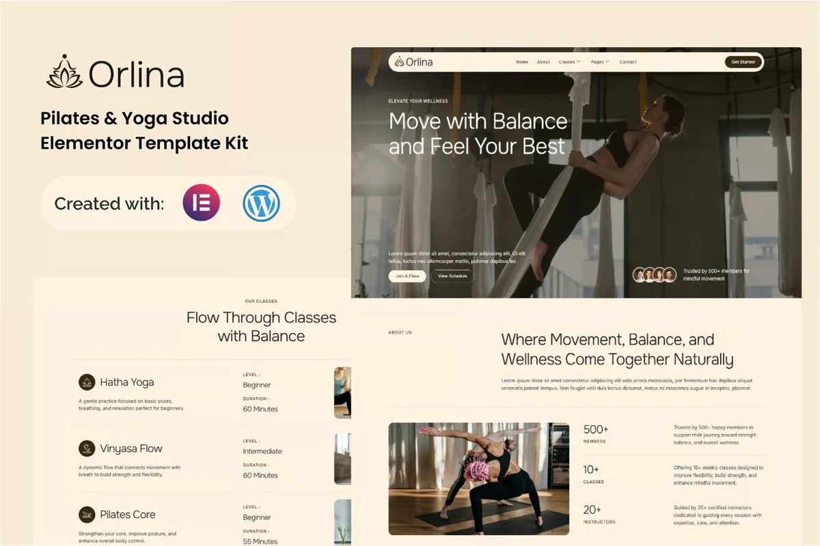This screenshot has height=546, width=820.
Task: Go to the Home menu item
Action: pyautogui.click(x=522, y=62)
